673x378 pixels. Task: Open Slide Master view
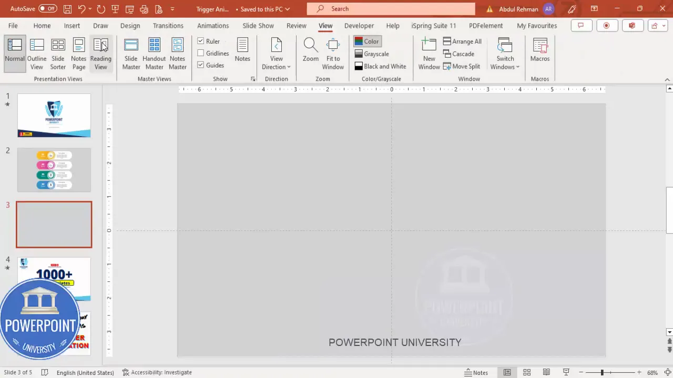coord(131,54)
